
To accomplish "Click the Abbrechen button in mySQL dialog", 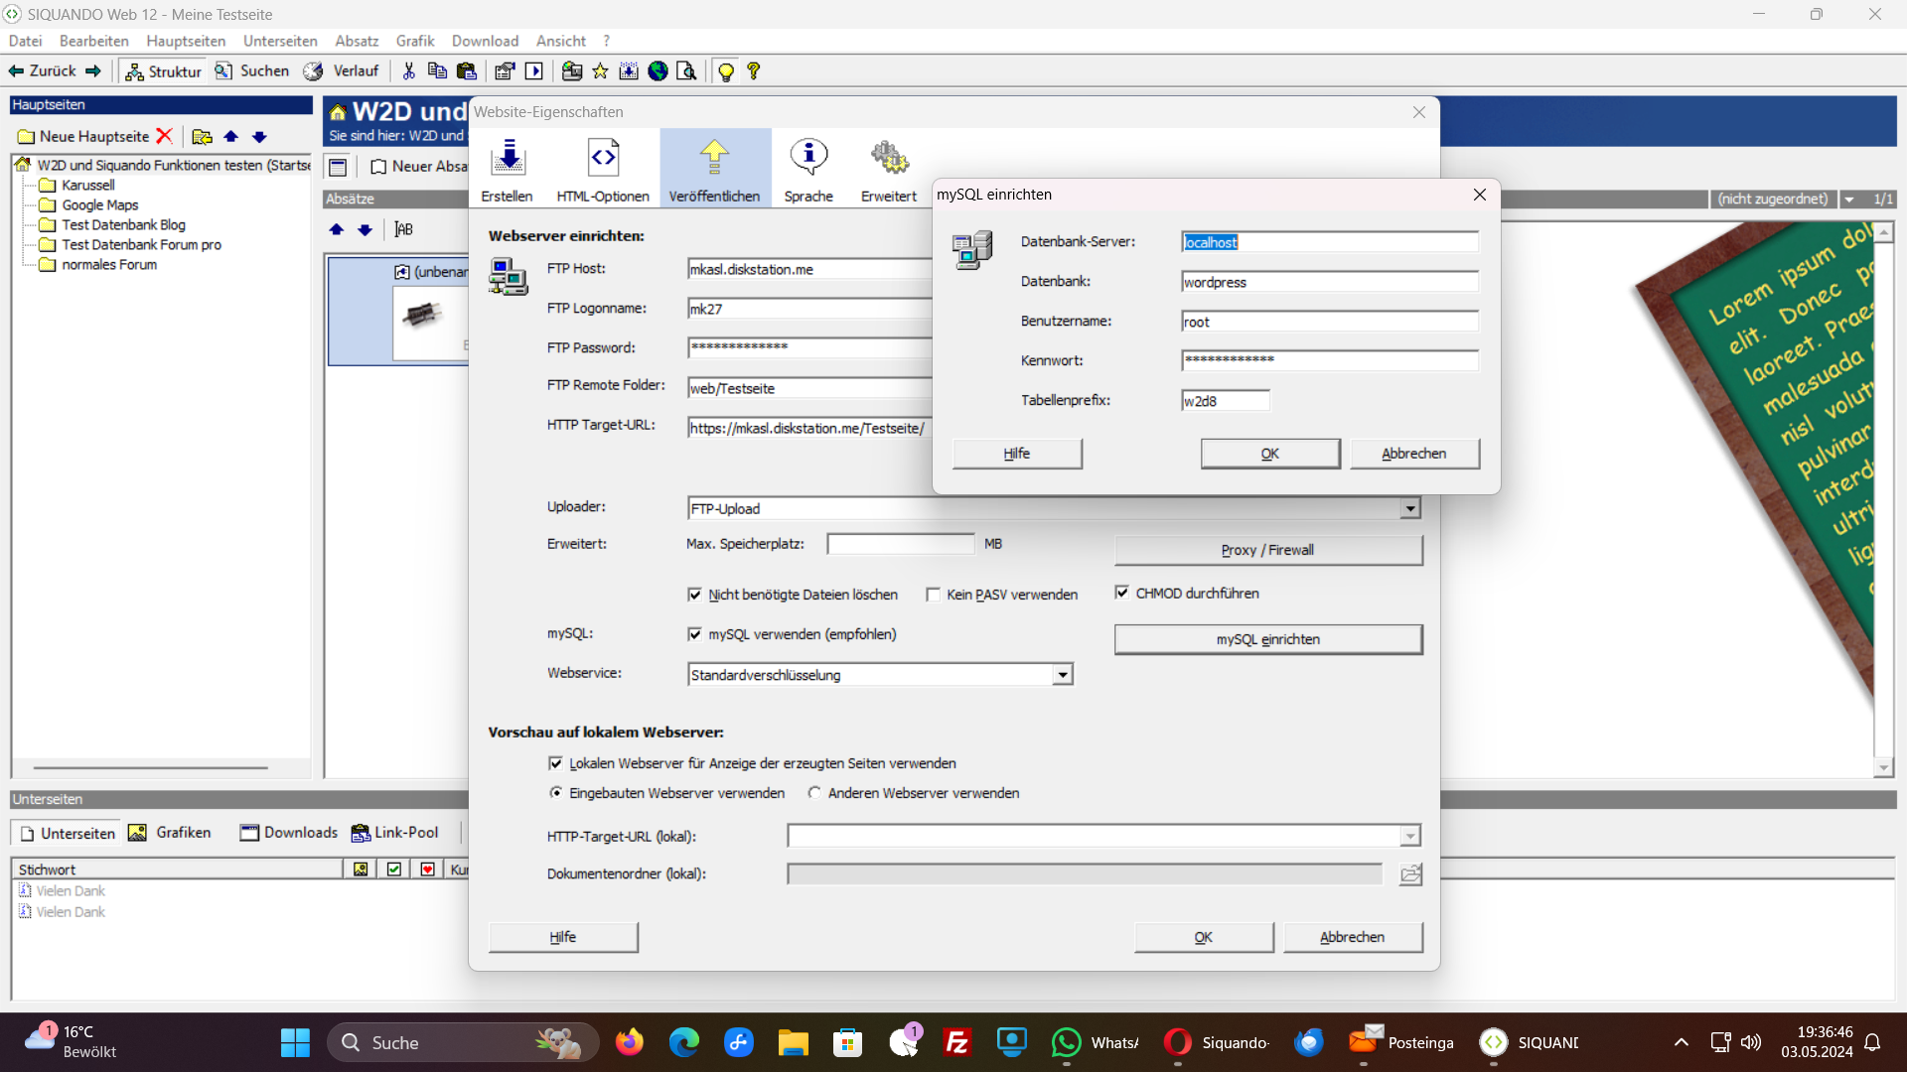I will pyautogui.click(x=1413, y=453).
